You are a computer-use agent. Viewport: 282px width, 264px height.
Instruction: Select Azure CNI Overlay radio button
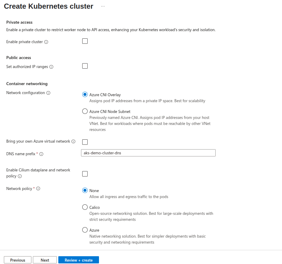(85, 94)
